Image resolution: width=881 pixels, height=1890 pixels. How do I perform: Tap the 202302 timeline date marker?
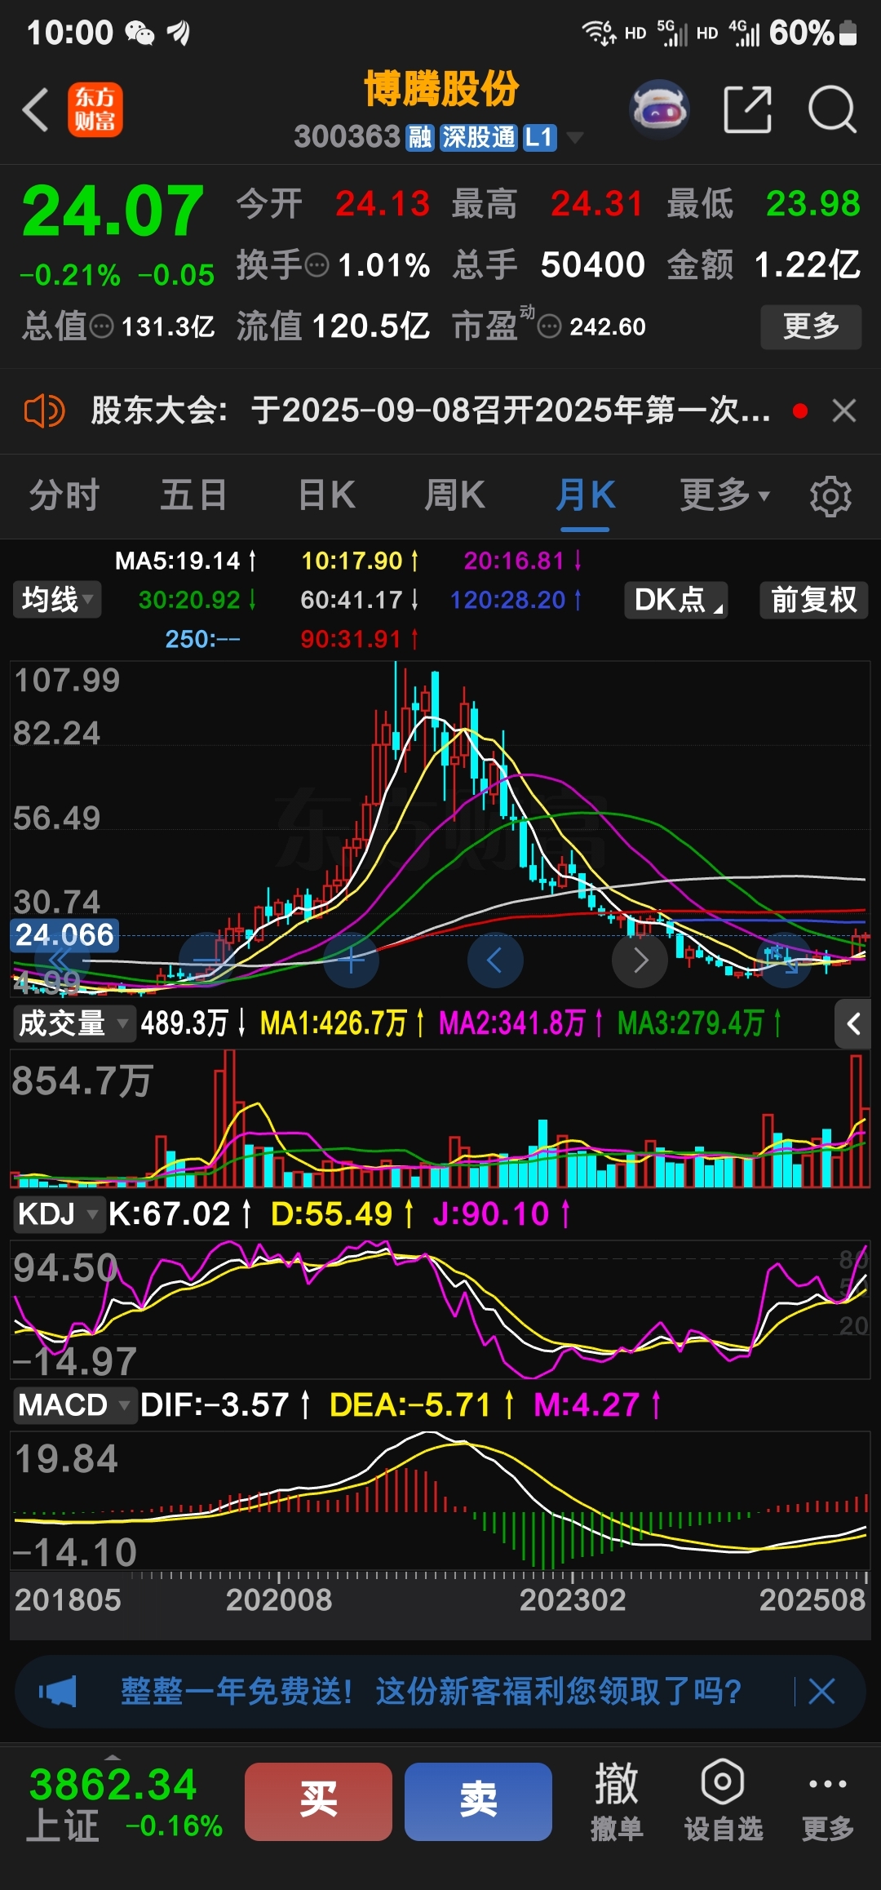click(x=573, y=1599)
